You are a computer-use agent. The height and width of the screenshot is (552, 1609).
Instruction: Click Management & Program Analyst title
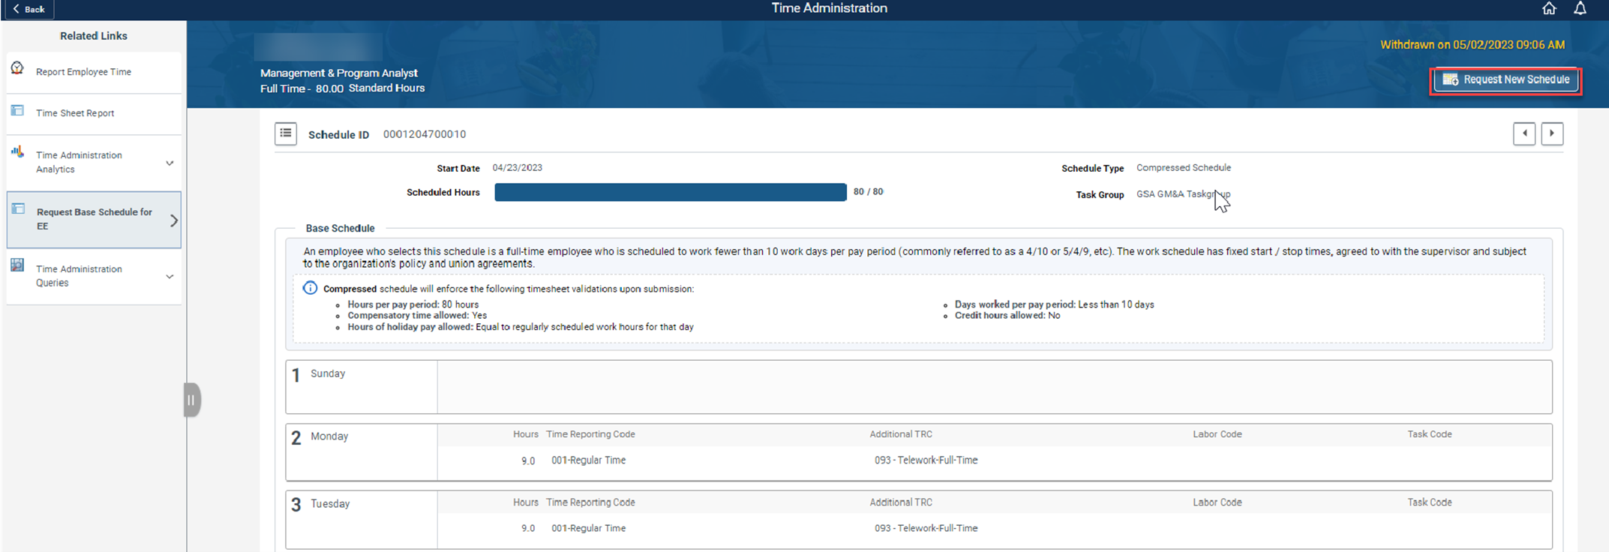[339, 73]
